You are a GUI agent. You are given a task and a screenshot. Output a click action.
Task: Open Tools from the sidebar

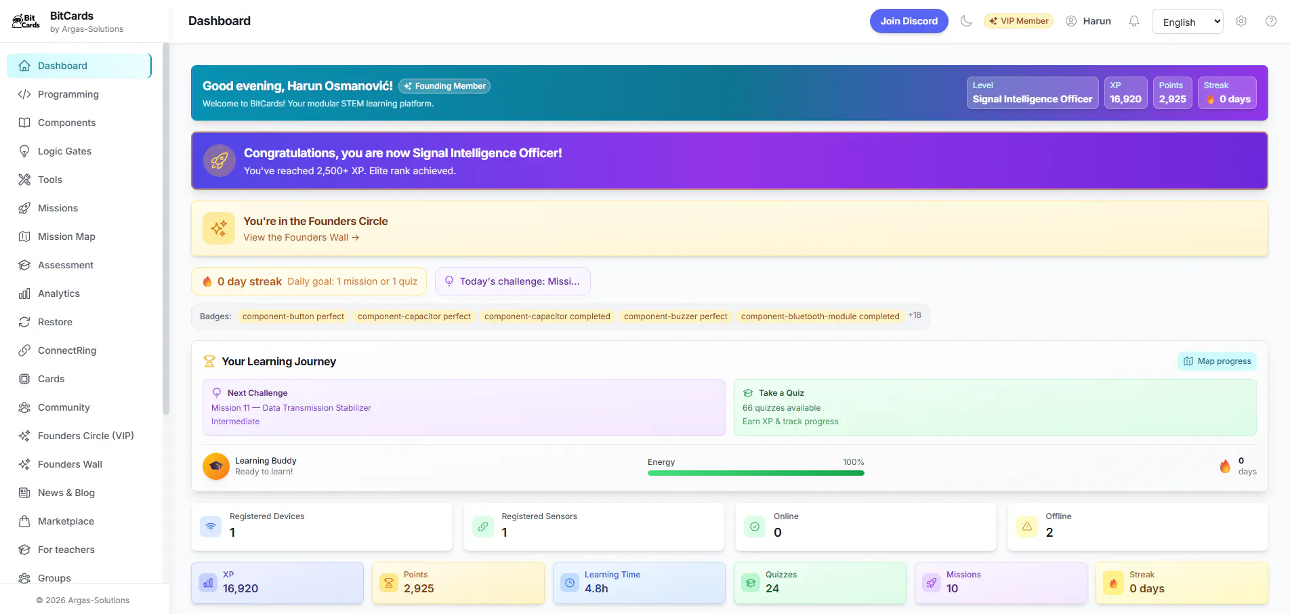tap(79, 180)
